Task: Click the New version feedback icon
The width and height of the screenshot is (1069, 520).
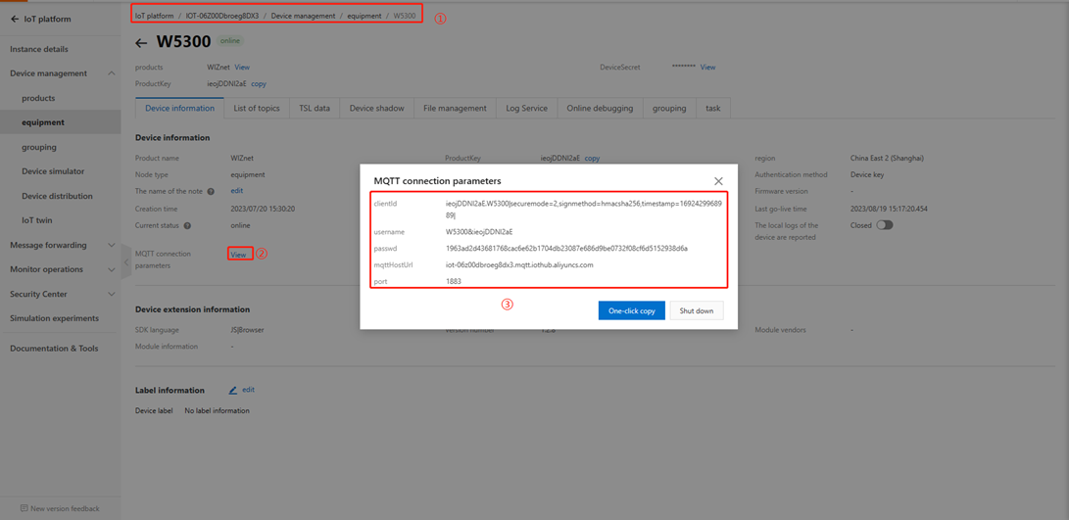Action: click(24, 508)
